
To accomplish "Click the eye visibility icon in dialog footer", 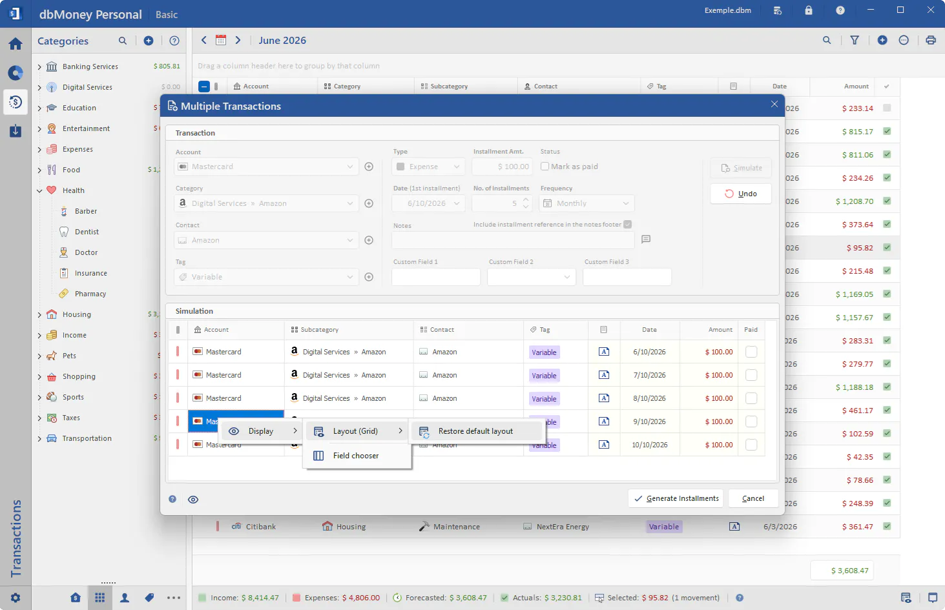I will point(193,499).
